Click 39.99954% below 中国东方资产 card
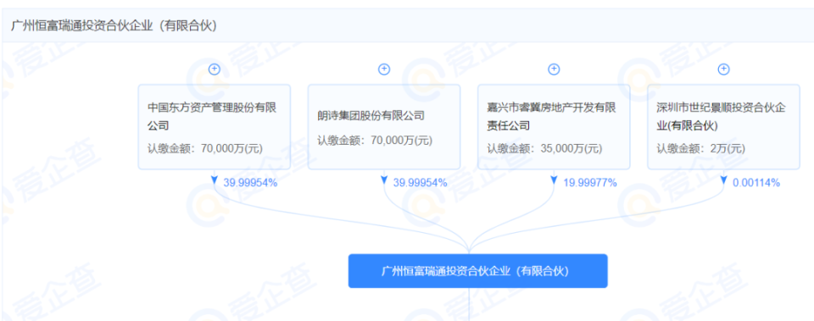The image size is (814, 321). click(250, 183)
